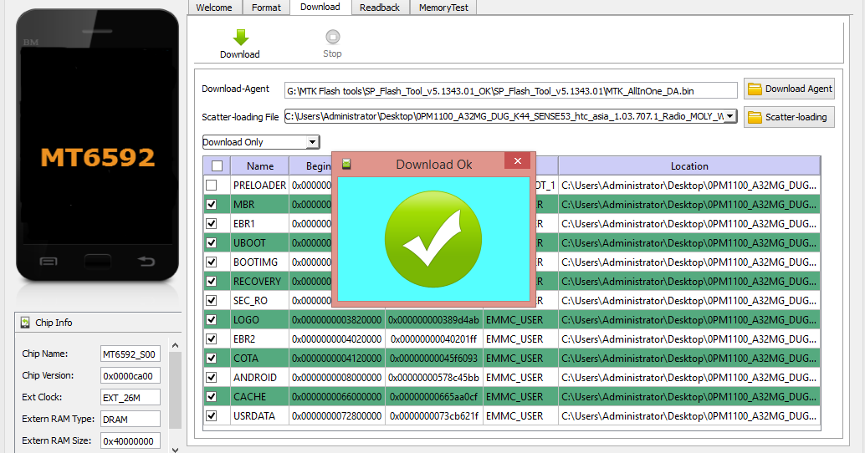Click the Stop icon
Viewport: 865px width, 453px height.
[332, 37]
